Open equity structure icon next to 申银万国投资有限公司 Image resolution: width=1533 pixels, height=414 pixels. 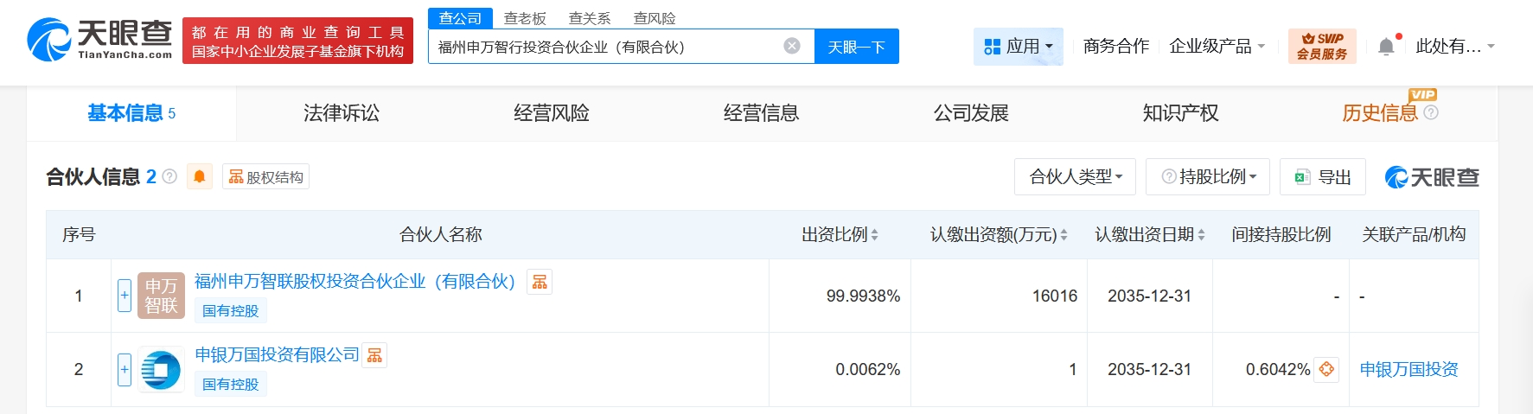pos(374,355)
